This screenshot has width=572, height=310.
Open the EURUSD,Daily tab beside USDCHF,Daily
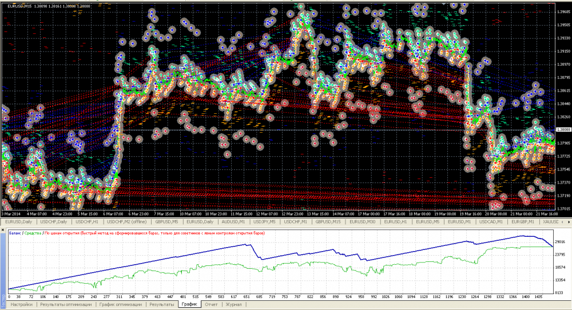[x=18, y=222]
